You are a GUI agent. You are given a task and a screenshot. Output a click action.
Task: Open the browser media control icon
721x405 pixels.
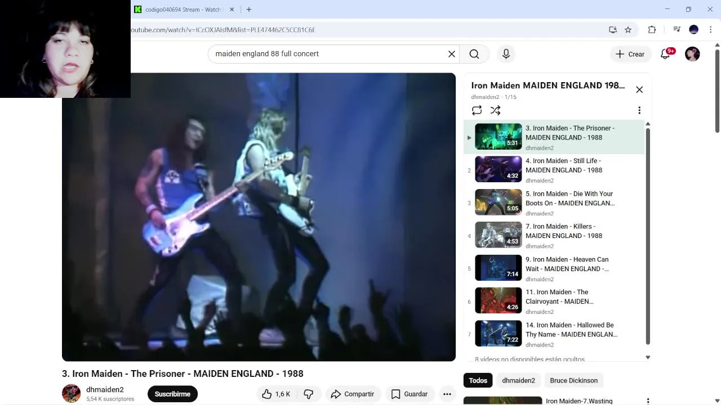(677, 30)
